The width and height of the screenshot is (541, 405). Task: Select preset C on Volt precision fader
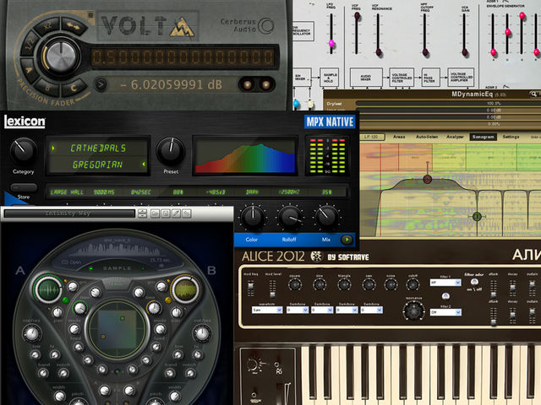click(74, 88)
